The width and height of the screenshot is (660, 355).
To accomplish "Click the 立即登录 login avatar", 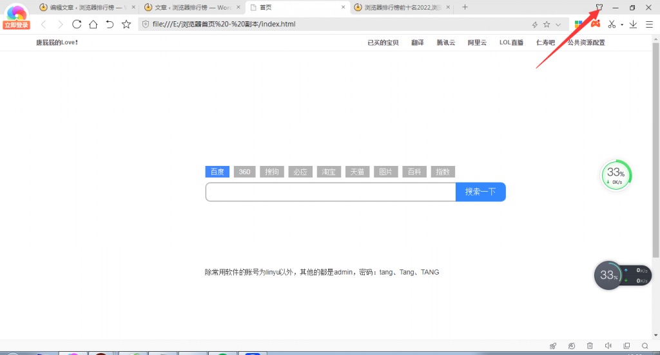I will point(16,16).
